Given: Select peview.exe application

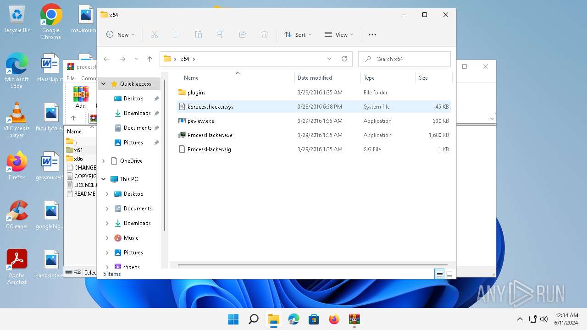Looking at the screenshot, I should pyautogui.click(x=314, y=121).
